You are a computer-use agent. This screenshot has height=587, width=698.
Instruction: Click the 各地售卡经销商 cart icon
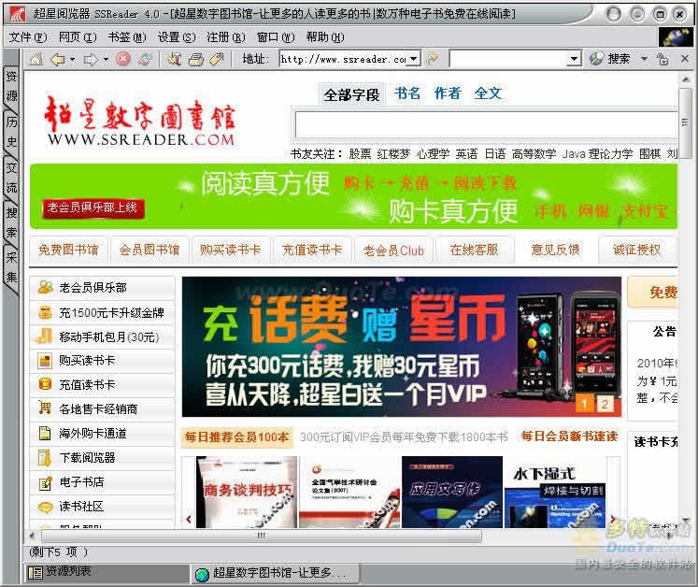click(45, 408)
